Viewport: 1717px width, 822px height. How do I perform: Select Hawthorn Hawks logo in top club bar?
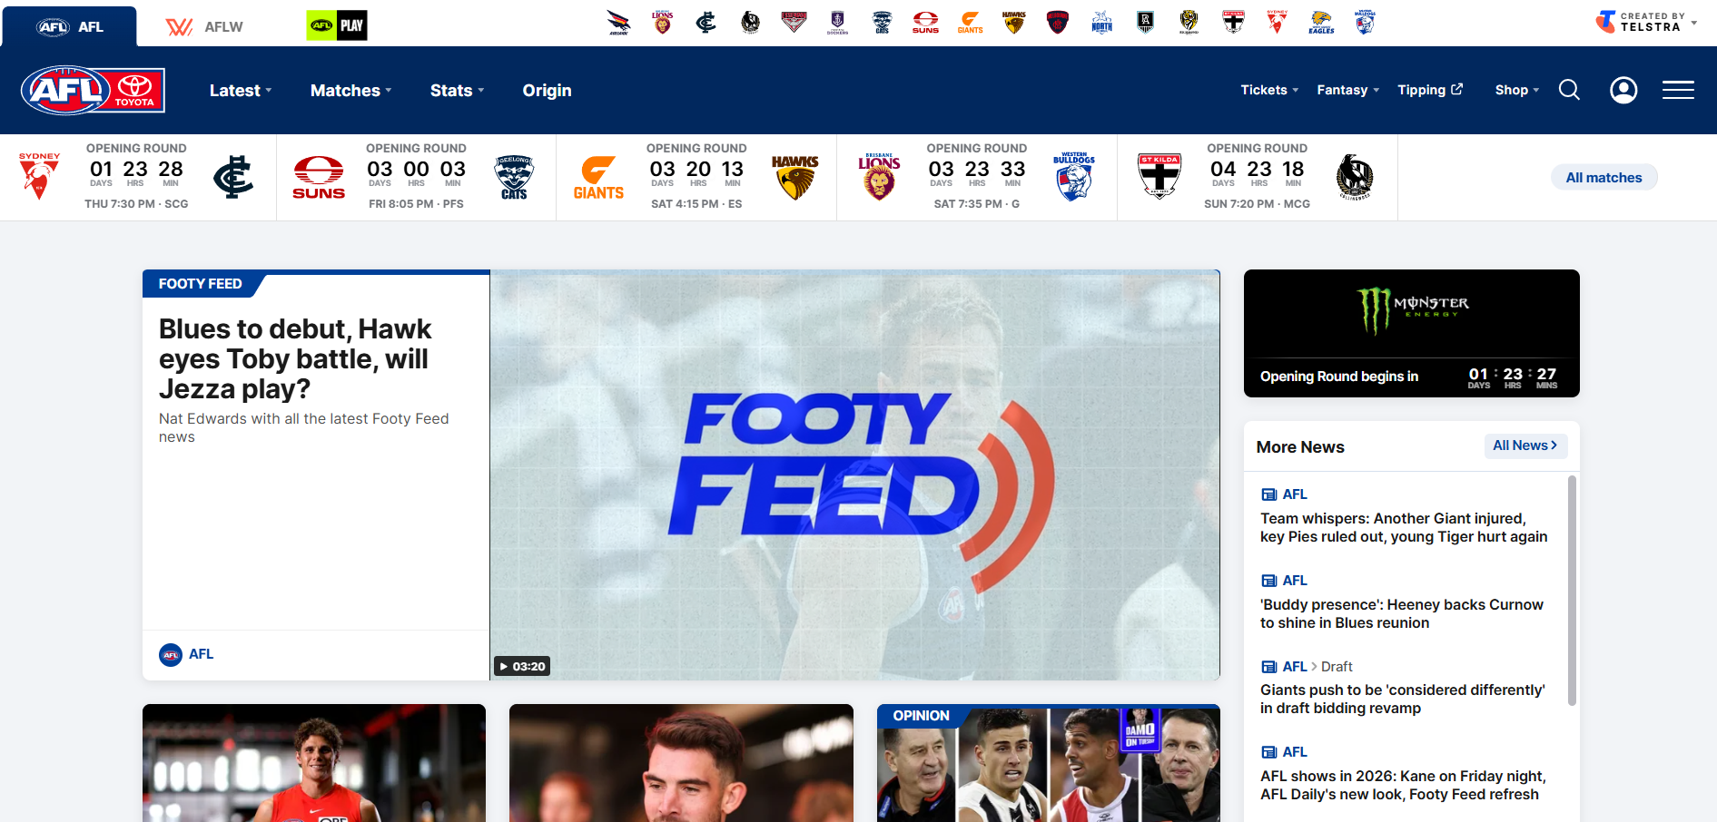click(1014, 23)
